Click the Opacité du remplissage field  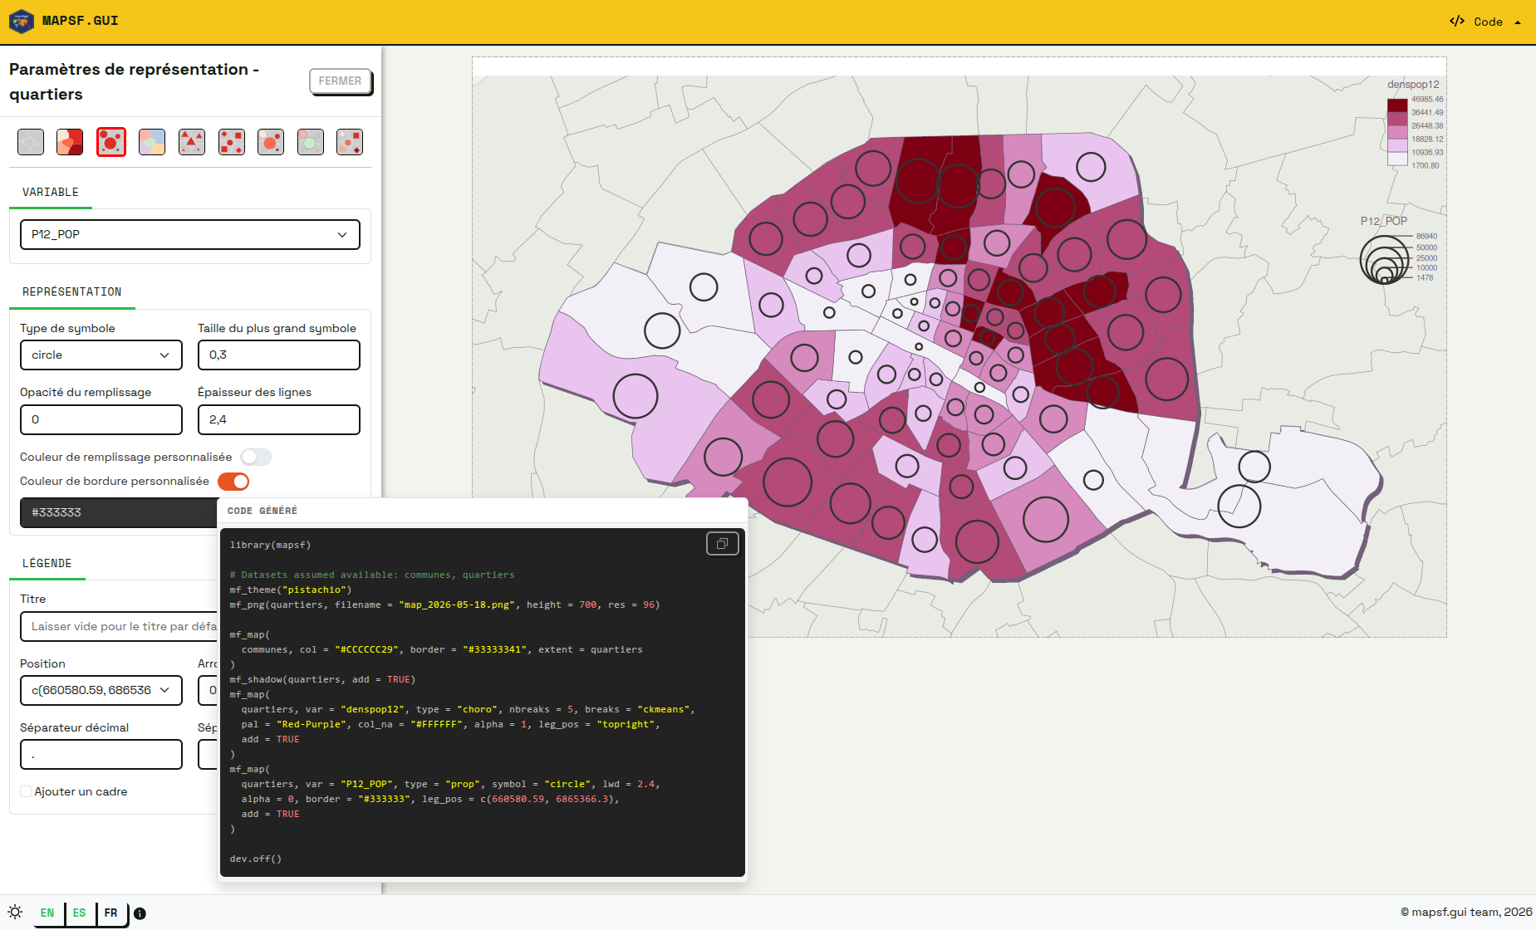click(101, 419)
